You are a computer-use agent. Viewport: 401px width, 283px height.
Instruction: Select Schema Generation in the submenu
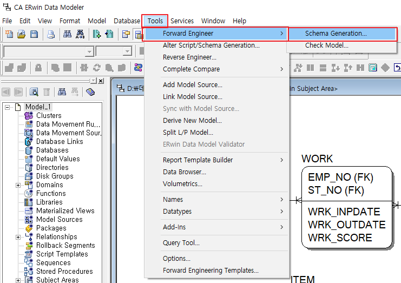tap(342, 34)
